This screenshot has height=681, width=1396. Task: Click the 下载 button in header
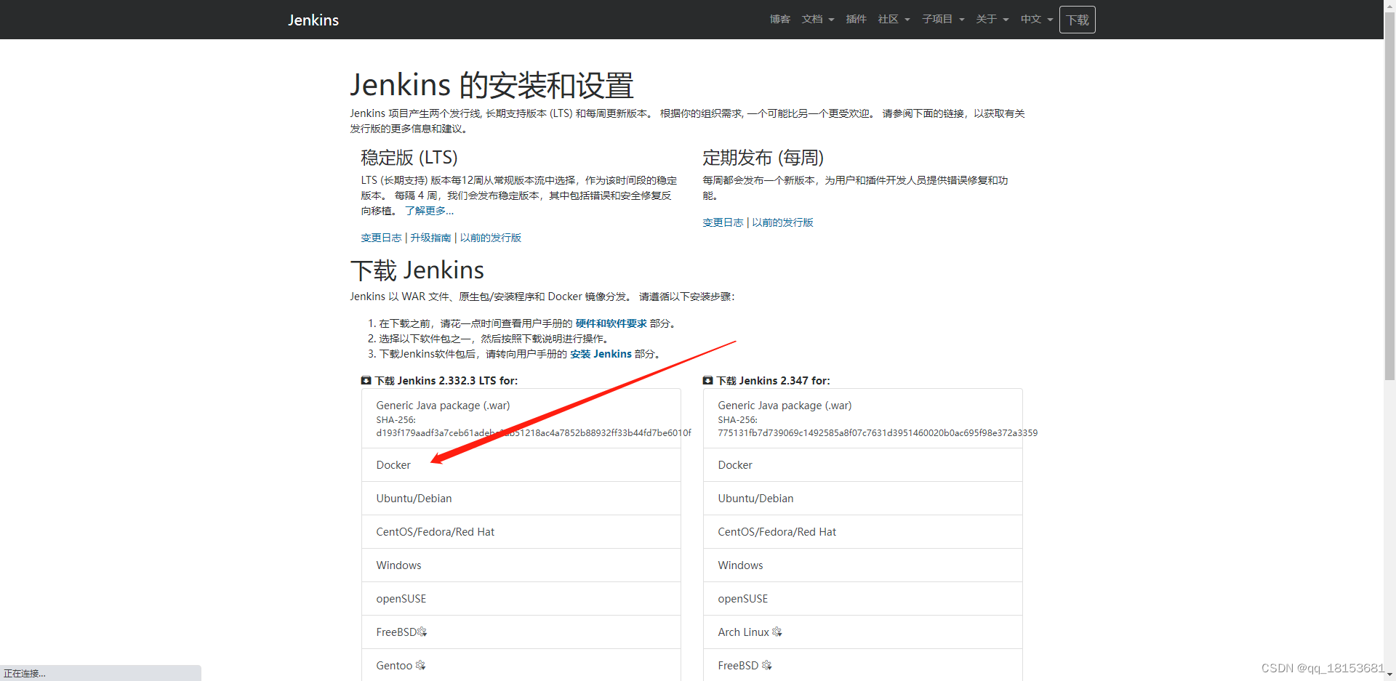click(x=1077, y=20)
